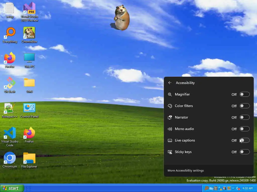Image resolution: width=257 pixels, height=192 pixels.
Task: Click the muted volume tray icon
Action: pos(238,188)
